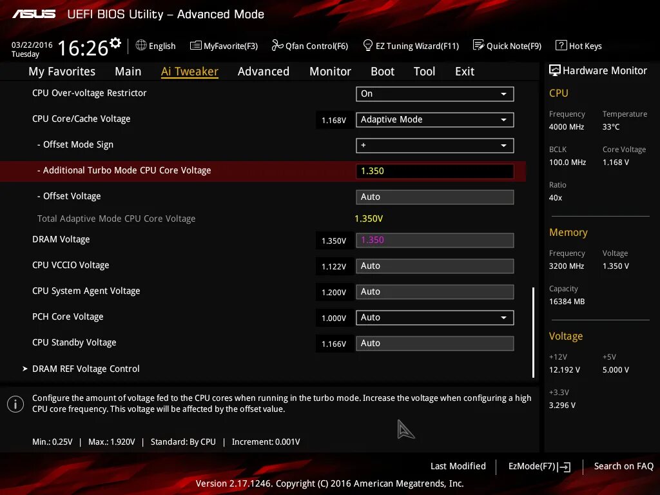The image size is (660, 495).
Task: Click the CPU Standby Voltage field
Action: [x=435, y=343]
